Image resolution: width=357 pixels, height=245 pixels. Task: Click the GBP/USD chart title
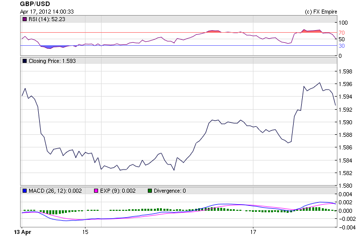click(35, 4)
